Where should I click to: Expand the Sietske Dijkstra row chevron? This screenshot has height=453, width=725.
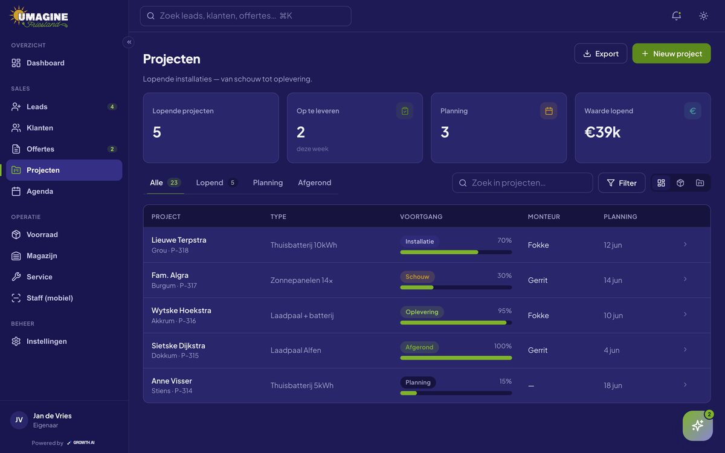pyautogui.click(x=685, y=350)
